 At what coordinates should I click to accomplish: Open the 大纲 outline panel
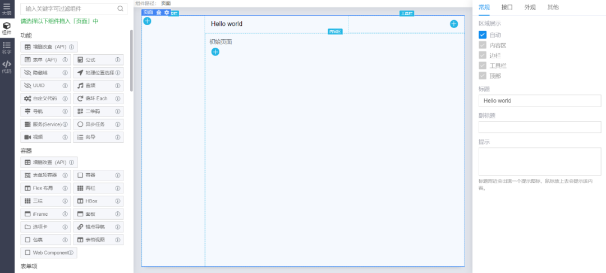[7, 9]
